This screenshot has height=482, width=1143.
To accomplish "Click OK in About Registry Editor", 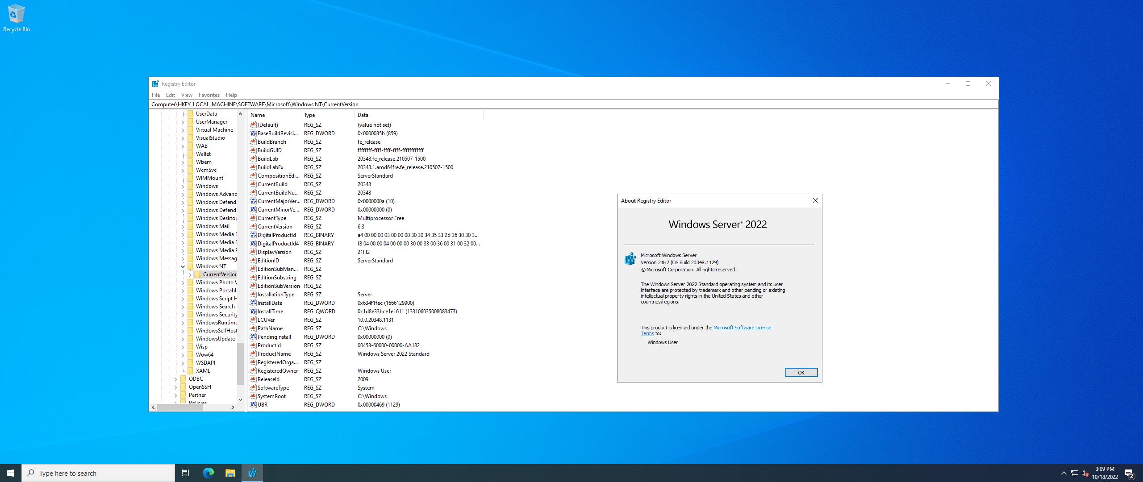I will (x=801, y=372).
